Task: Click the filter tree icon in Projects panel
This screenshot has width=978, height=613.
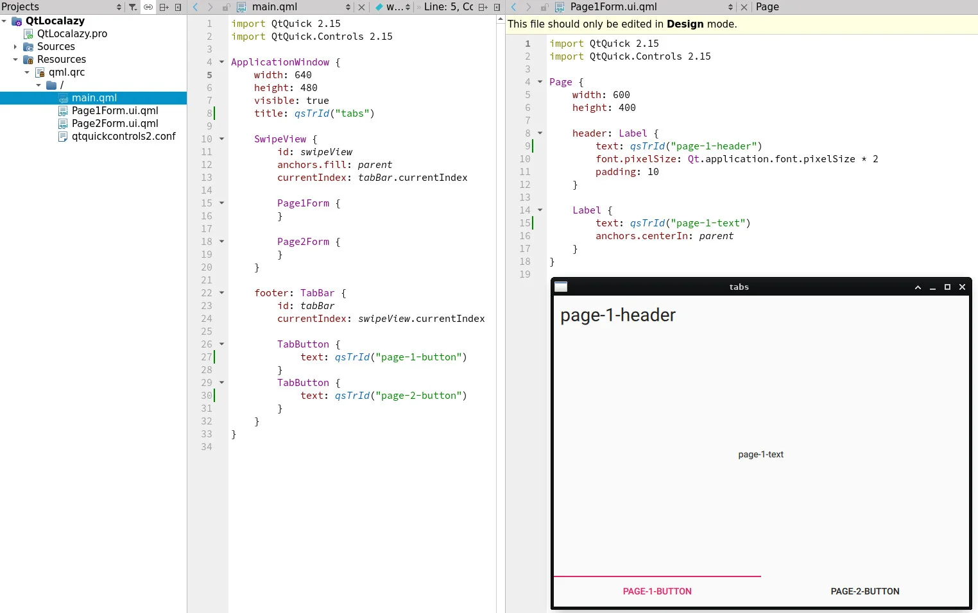Action: click(132, 7)
